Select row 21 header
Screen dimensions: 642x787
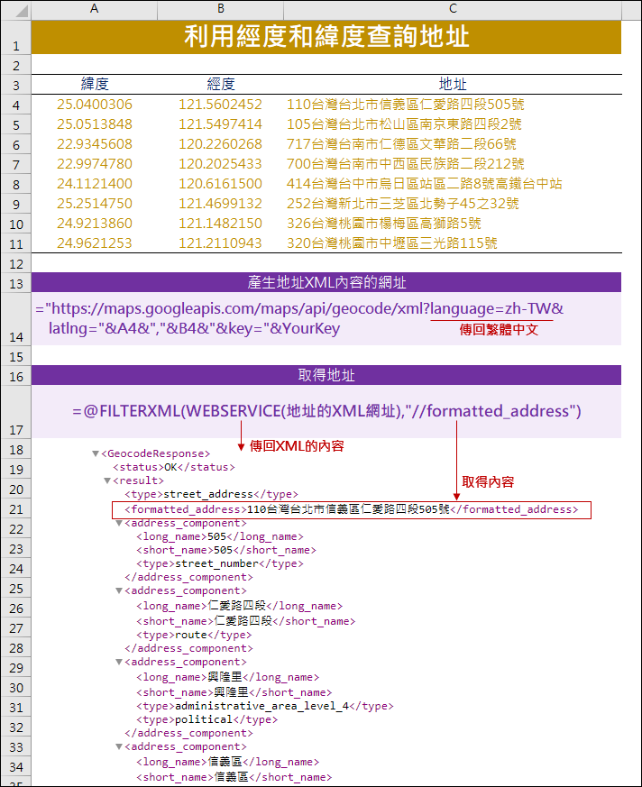pyautogui.click(x=16, y=509)
